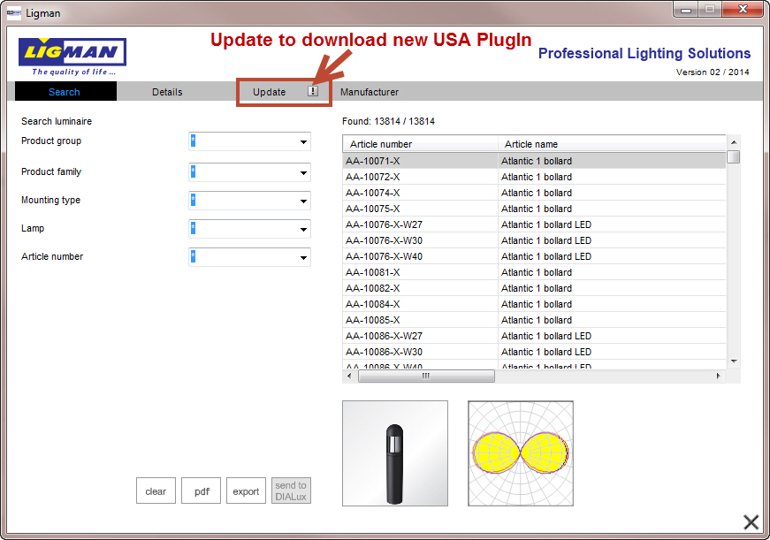770x540 pixels.
Task: Close the plugin with bottom X icon
Action: pyautogui.click(x=751, y=522)
